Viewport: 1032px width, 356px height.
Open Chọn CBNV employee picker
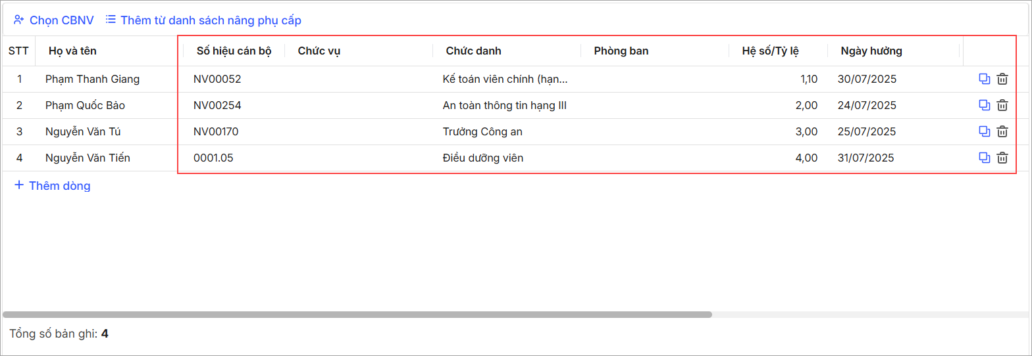pyautogui.click(x=53, y=20)
